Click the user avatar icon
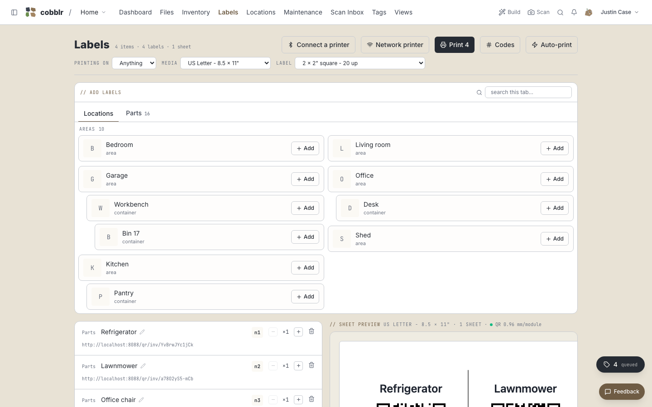The width and height of the screenshot is (652, 407). [589, 12]
